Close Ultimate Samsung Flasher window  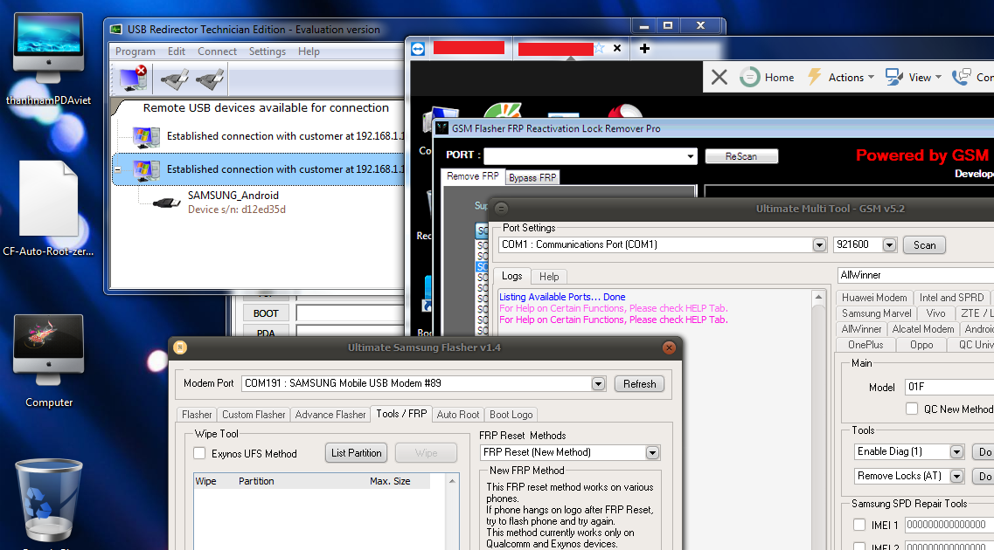pos(669,347)
